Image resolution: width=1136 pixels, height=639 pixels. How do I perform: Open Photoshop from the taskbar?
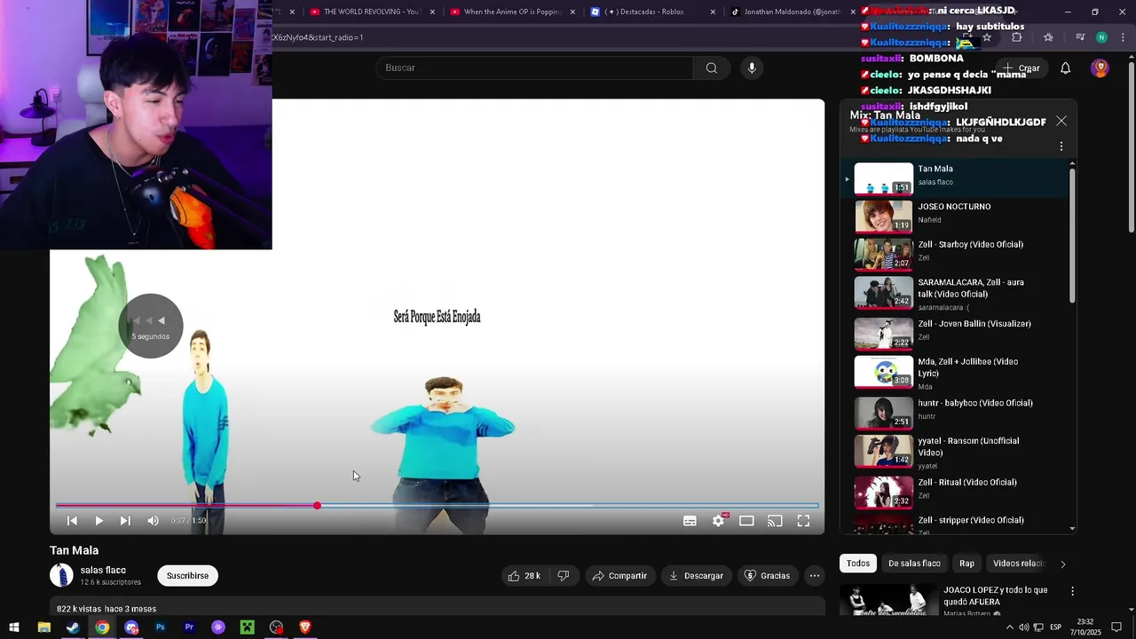point(160,627)
